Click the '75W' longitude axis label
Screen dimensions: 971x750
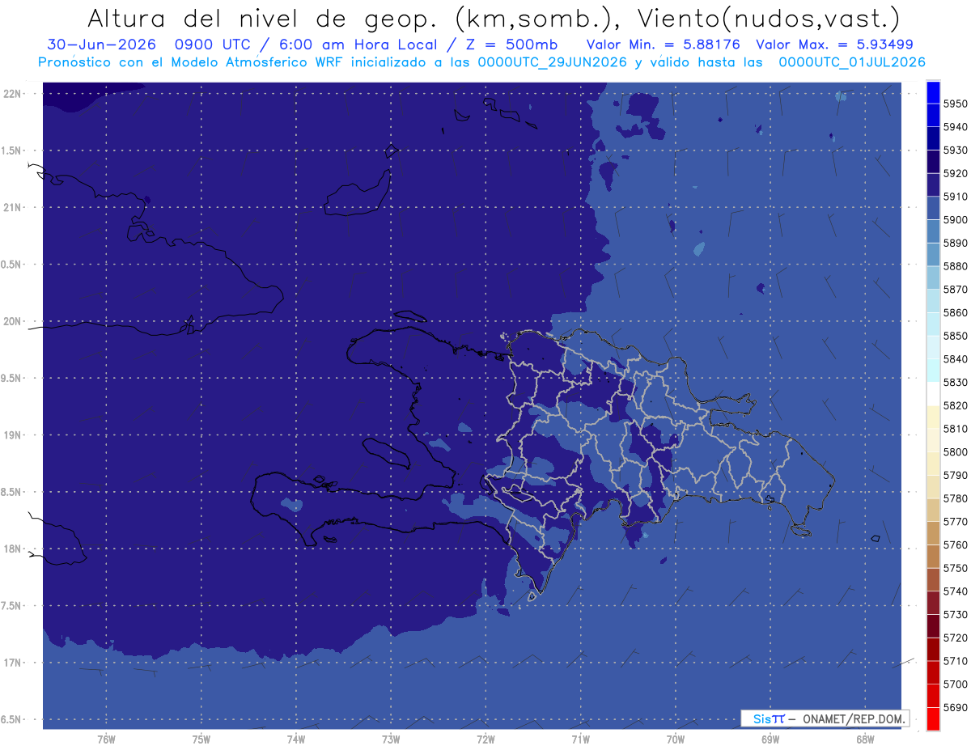point(201,739)
